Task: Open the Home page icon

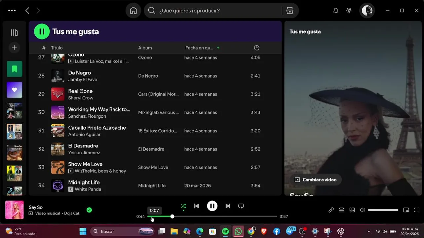Action: 133,11
